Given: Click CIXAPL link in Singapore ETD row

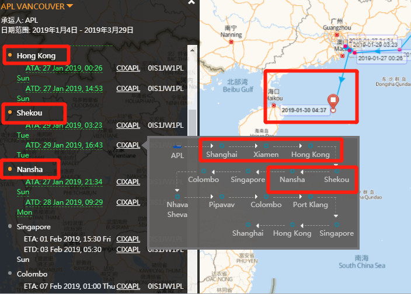Looking at the screenshot, I should coord(128,249).
